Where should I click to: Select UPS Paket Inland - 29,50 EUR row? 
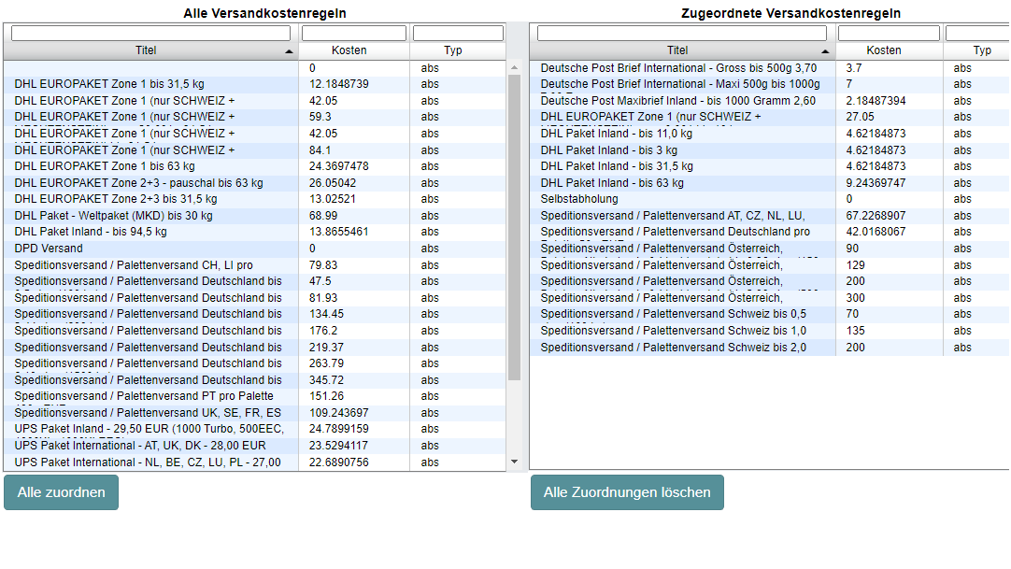(x=255, y=429)
